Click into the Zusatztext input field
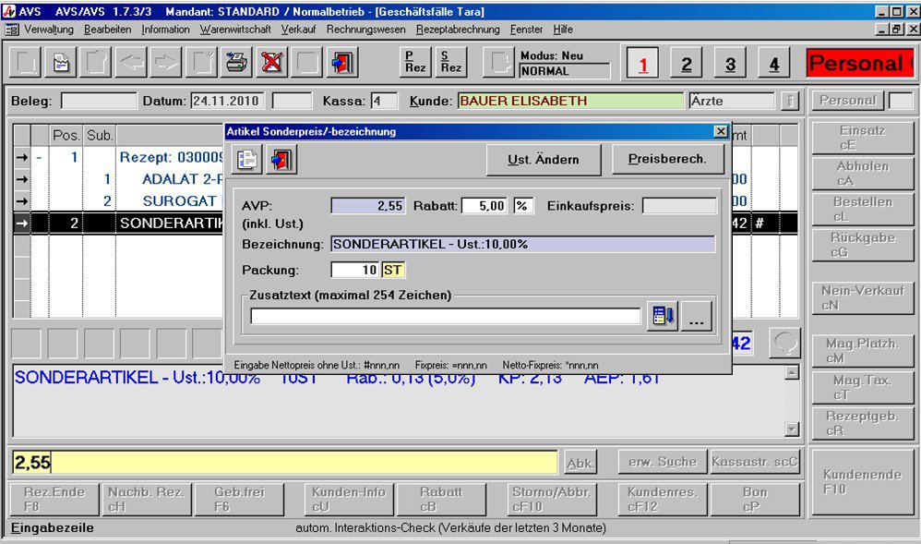The height and width of the screenshot is (544, 921). coord(445,317)
